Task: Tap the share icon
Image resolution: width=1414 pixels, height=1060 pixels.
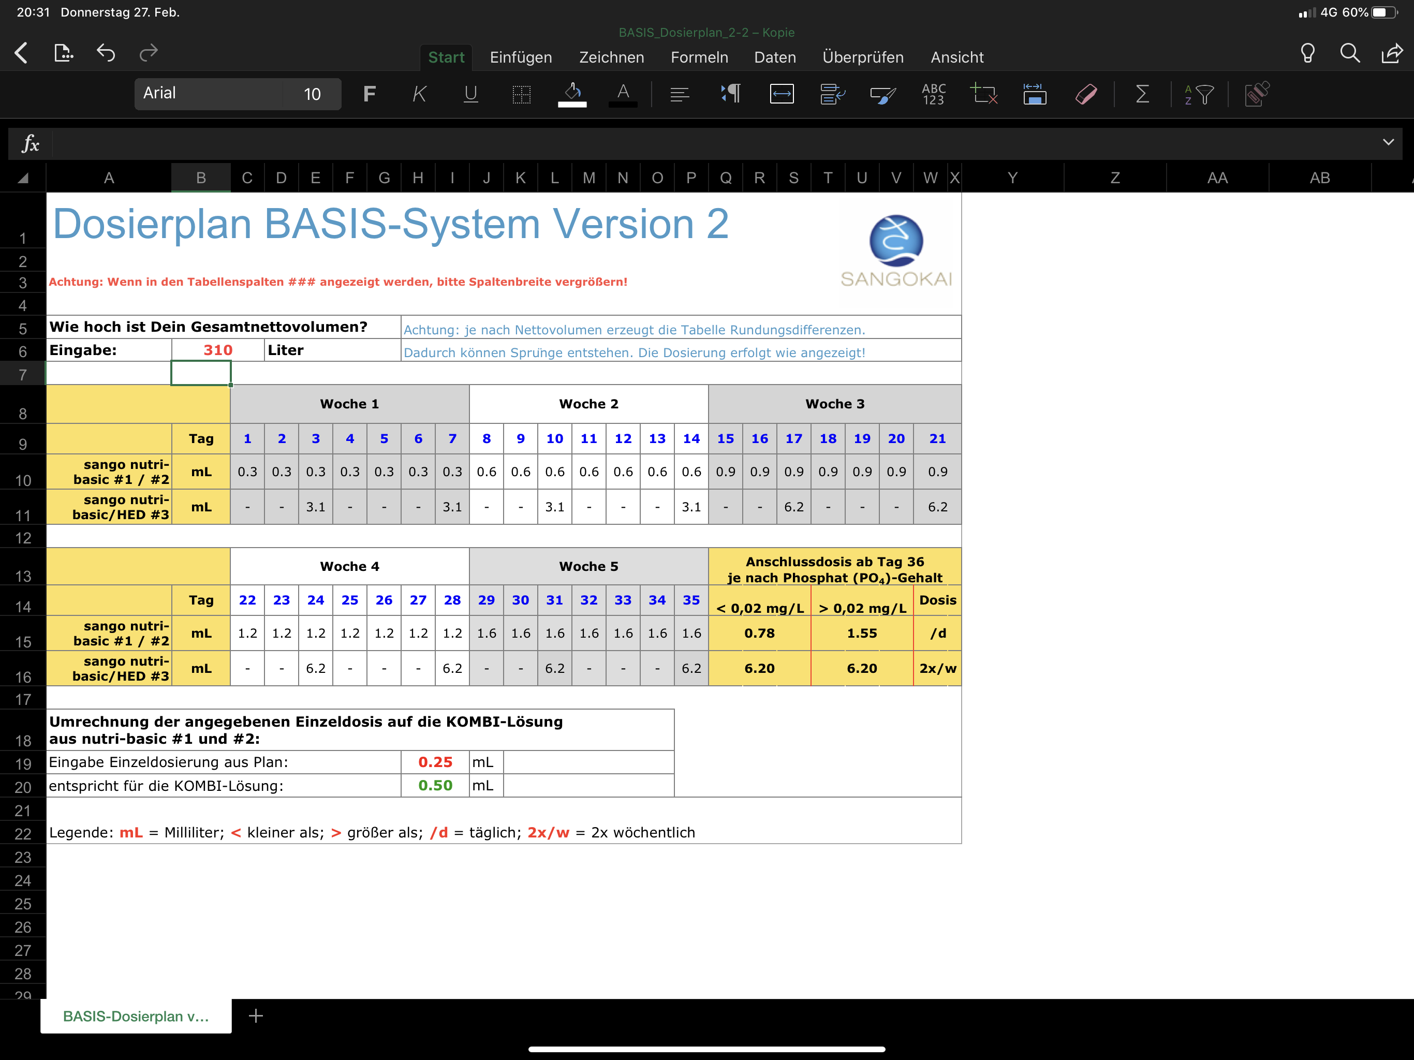Action: coord(1392,54)
